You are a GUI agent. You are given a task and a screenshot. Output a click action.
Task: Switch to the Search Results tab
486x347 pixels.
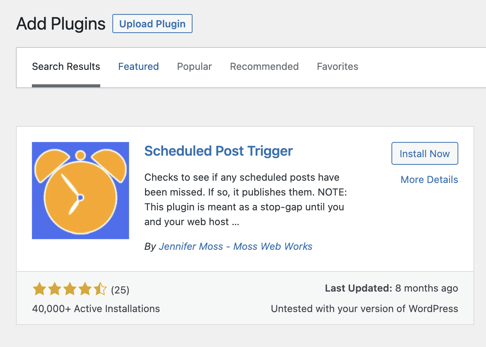tap(66, 67)
